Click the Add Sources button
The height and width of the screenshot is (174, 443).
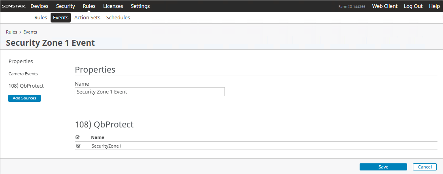tap(25, 98)
